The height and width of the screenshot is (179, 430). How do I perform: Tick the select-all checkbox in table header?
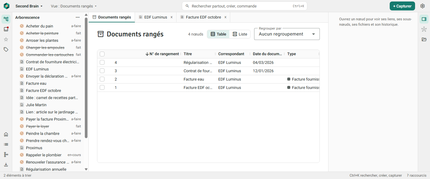coord(102,54)
